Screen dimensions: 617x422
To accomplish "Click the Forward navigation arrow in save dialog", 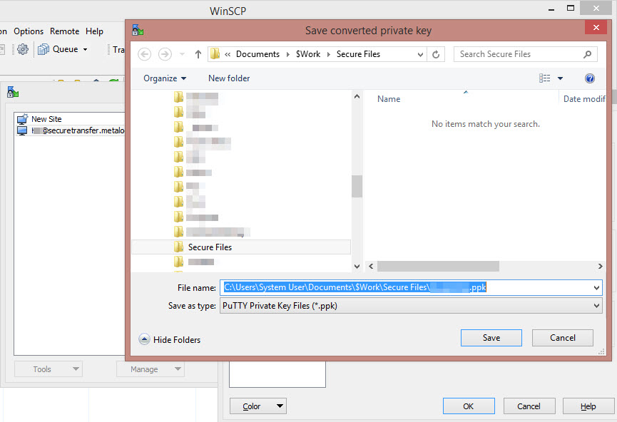I will click(165, 54).
